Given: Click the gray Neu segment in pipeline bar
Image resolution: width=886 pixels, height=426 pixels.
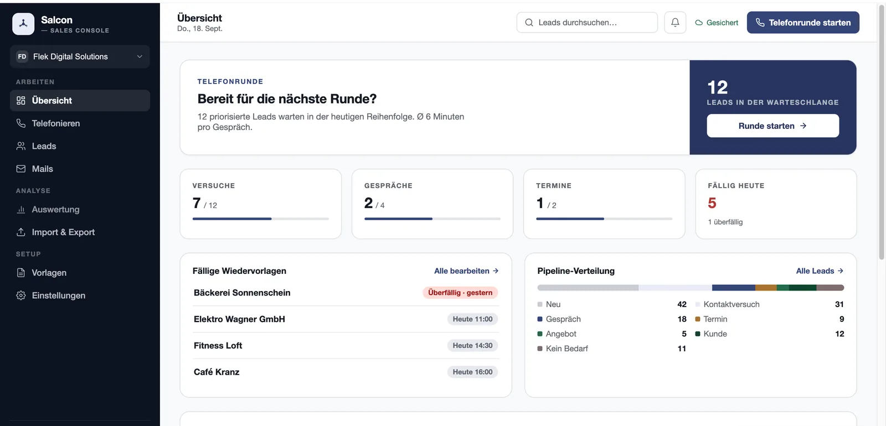Looking at the screenshot, I should pos(588,288).
